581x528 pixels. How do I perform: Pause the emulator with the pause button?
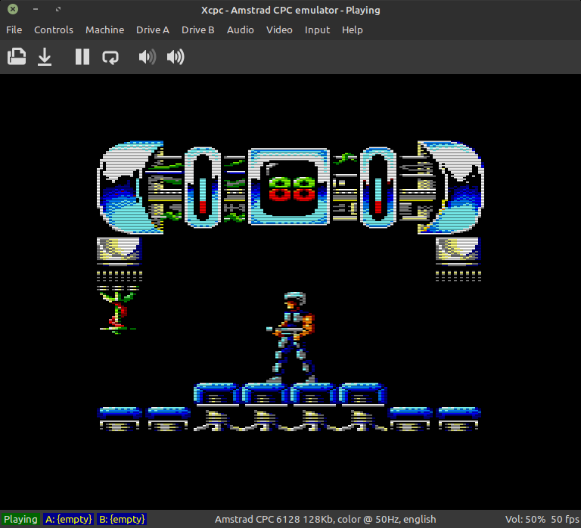(x=82, y=57)
